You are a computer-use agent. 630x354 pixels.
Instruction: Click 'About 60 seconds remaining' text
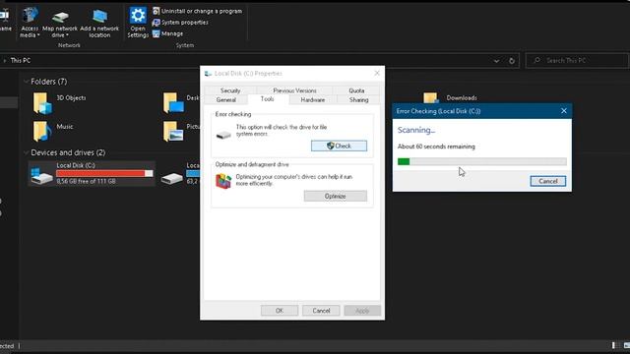[436, 147]
